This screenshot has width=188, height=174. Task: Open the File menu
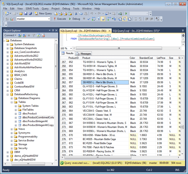(5, 8)
